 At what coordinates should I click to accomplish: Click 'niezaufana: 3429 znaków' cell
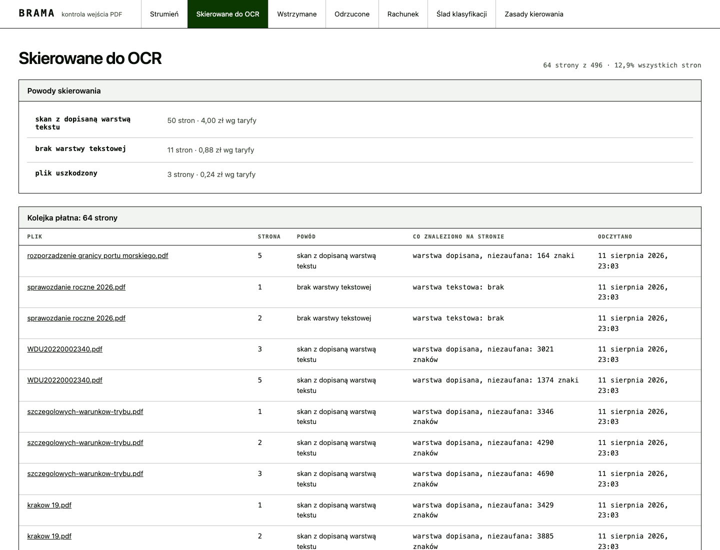[x=483, y=510]
